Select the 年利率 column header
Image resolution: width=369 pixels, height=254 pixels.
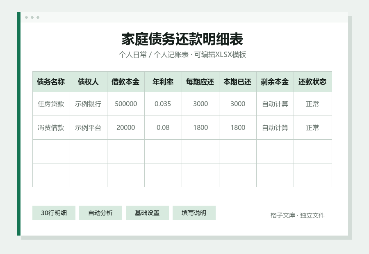point(163,82)
